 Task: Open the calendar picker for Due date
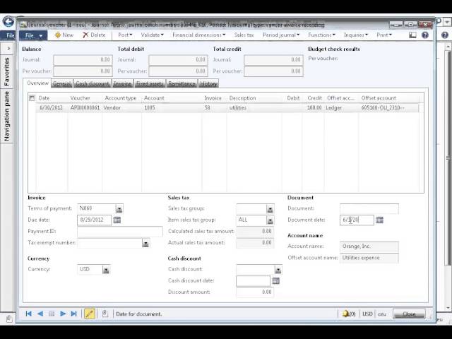(x=117, y=220)
